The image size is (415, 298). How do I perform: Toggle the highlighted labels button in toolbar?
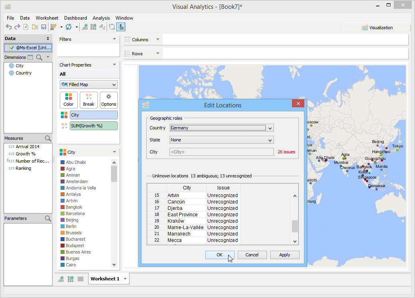[x=121, y=27]
